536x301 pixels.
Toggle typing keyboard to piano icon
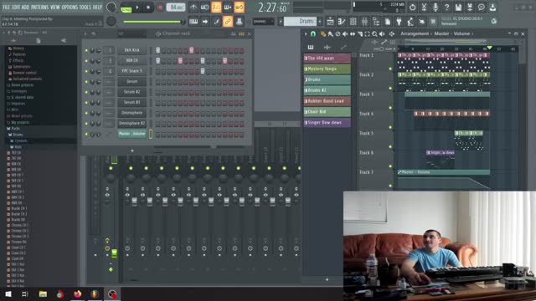coord(193,22)
